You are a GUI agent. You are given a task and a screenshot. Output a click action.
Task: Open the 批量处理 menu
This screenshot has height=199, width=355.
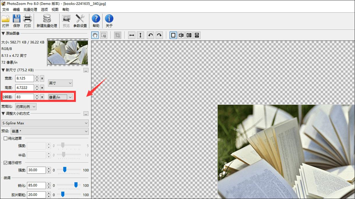[x=30, y=9]
